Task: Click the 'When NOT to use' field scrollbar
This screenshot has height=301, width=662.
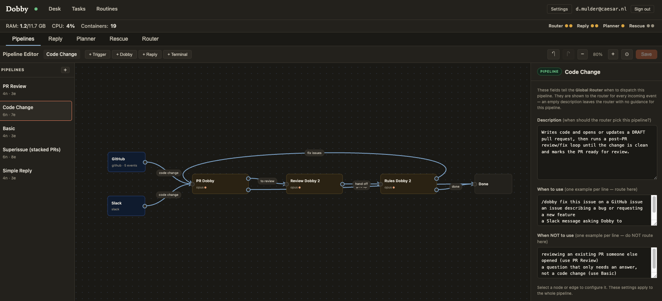Action: point(654,258)
